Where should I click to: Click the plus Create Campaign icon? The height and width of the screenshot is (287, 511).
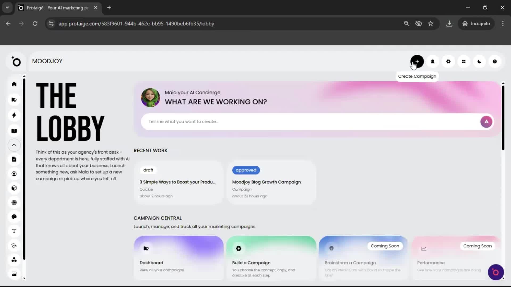(x=417, y=62)
